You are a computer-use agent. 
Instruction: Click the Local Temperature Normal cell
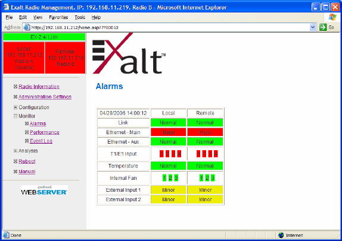pos(168,166)
